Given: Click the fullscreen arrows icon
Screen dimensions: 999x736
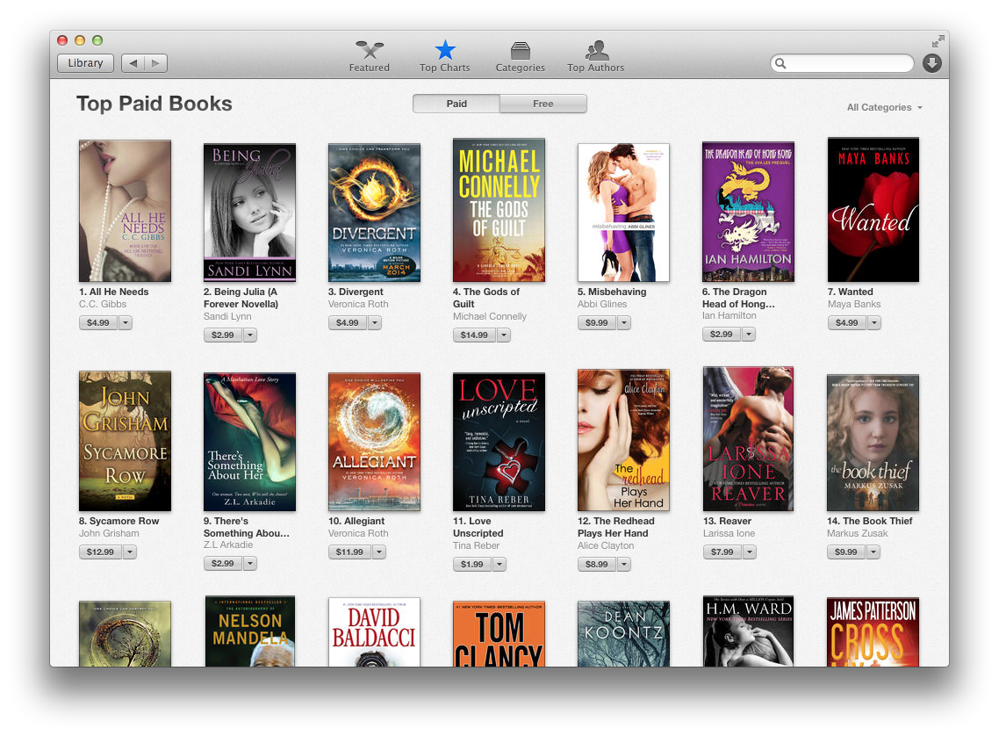Looking at the screenshot, I should click(x=938, y=41).
